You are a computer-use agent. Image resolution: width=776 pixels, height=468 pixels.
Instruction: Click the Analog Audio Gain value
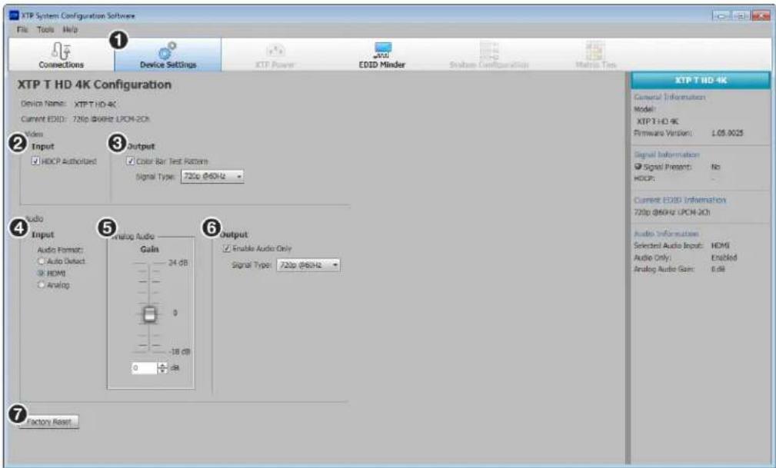click(x=718, y=270)
